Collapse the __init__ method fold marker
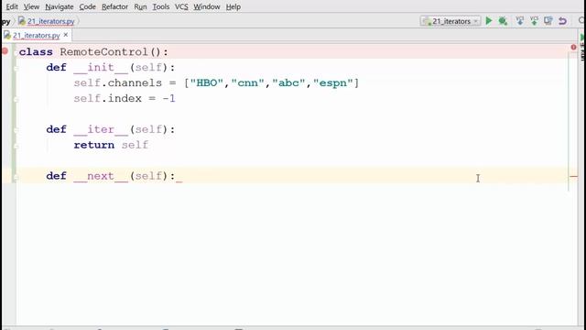586x330 pixels. [16, 68]
